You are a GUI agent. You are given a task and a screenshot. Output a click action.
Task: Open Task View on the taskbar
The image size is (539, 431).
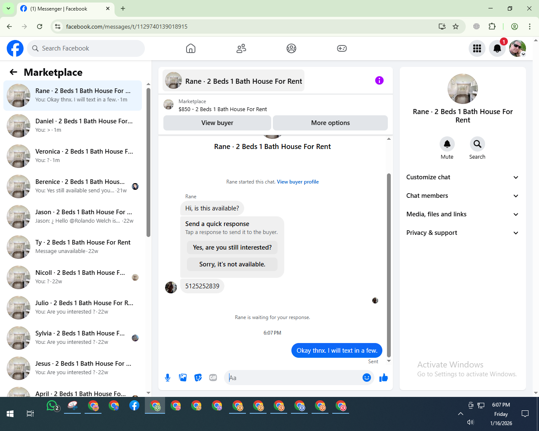tap(30, 414)
